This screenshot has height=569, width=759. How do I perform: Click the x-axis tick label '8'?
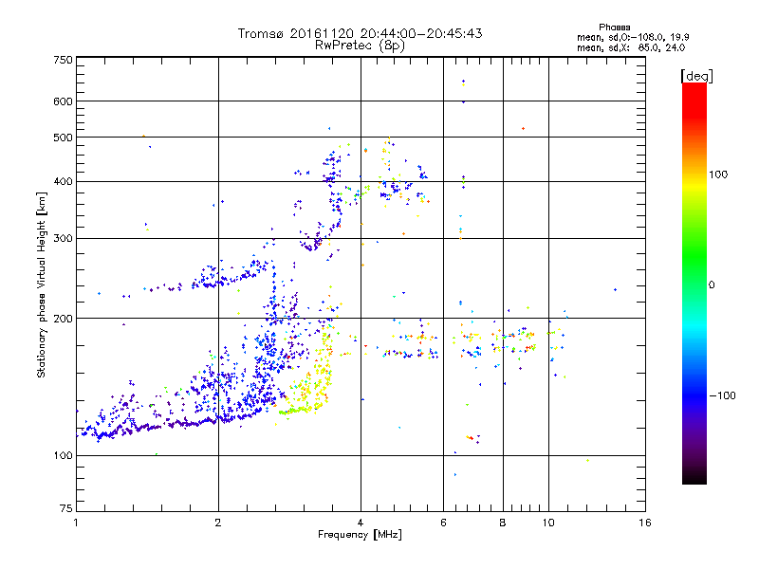pyautogui.click(x=503, y=523)
